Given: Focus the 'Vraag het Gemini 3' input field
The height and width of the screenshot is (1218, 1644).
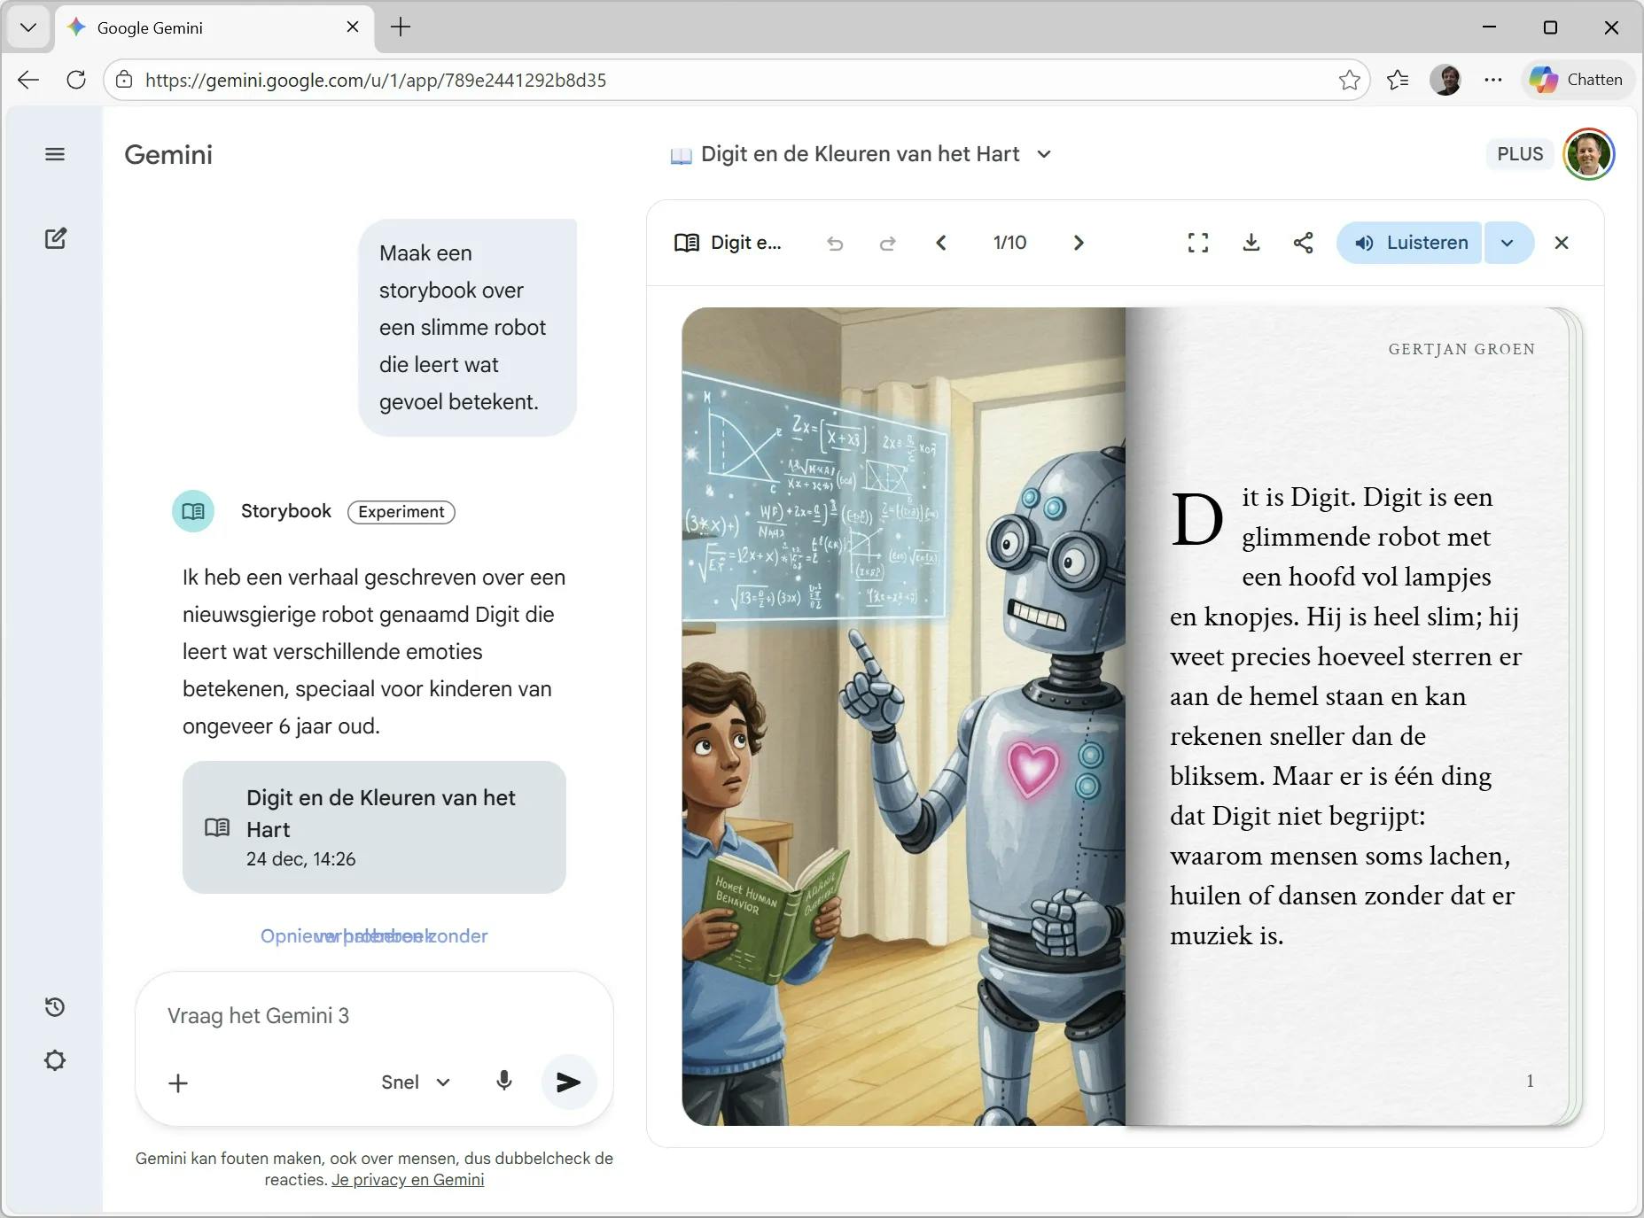Looking at the screenshot, I should point(373,1016).
